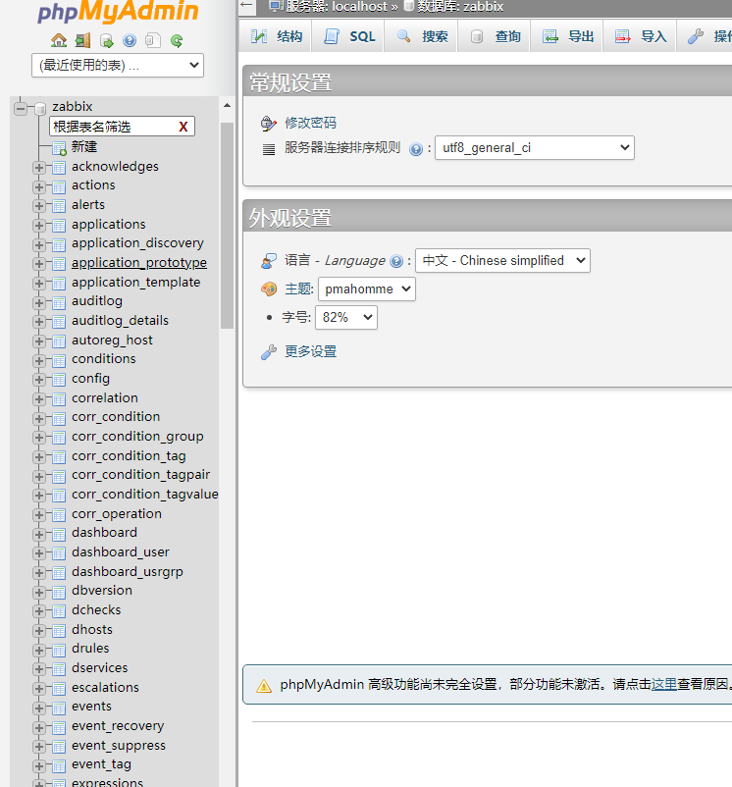This screenshot has height=787, width=732.
Task: Switch to the 导出 (Export) tab
Action: (569, 36)
